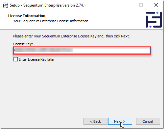Tick the Enter License Key later checkbox

(15, 59)
